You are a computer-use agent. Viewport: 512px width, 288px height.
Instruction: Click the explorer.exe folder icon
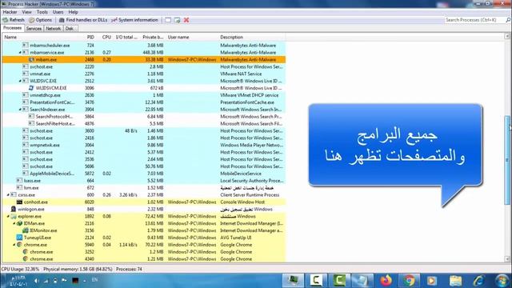[14, 216]
